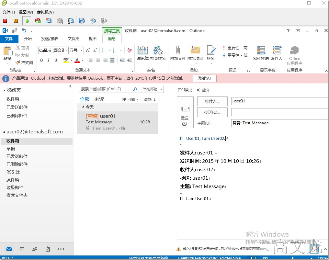Open People view in navigation bar
329x260 pixels.
point(35,249)
